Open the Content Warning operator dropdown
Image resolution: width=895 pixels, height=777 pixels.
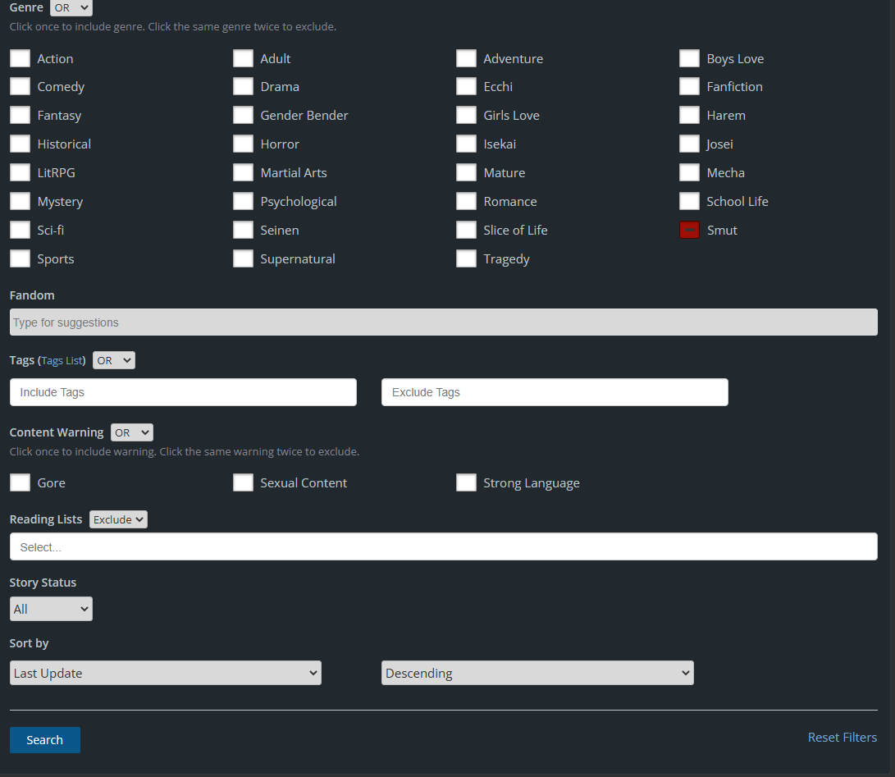click(x=131, y=432)
